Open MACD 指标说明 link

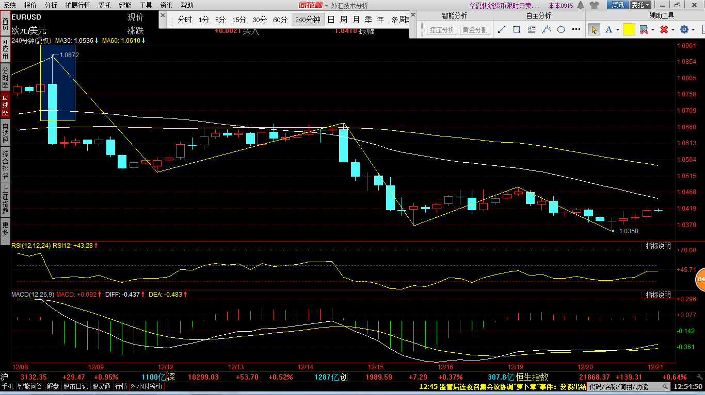click(x=659, y=295)
